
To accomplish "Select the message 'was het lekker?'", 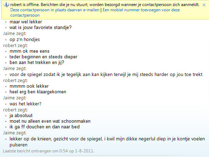I will tap(25, 104).
